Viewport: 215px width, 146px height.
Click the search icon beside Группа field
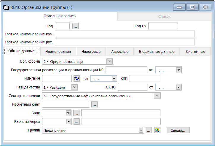(x=157, y=130)
